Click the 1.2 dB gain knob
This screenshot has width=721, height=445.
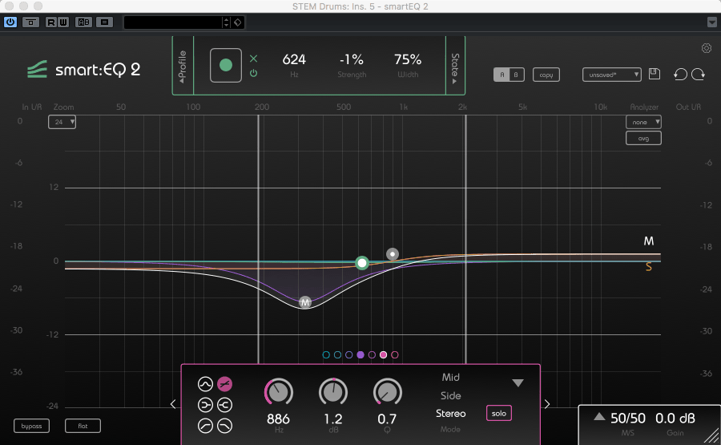coord(333,393)
